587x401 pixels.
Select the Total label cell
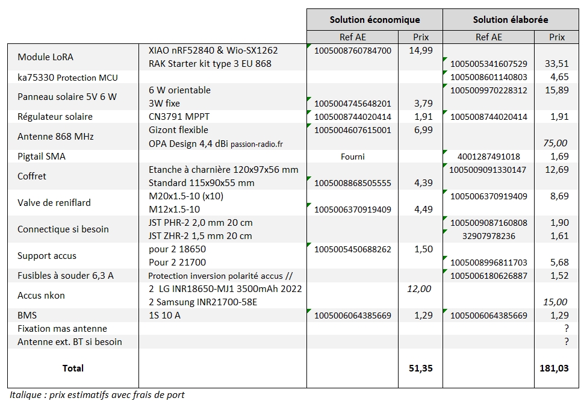coord(73,368)
